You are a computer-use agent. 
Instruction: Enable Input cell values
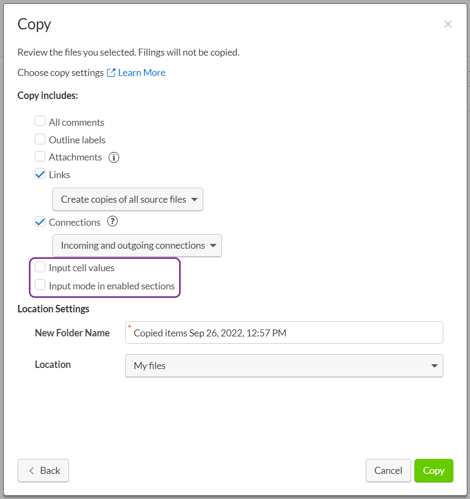(x=40, y=267)
